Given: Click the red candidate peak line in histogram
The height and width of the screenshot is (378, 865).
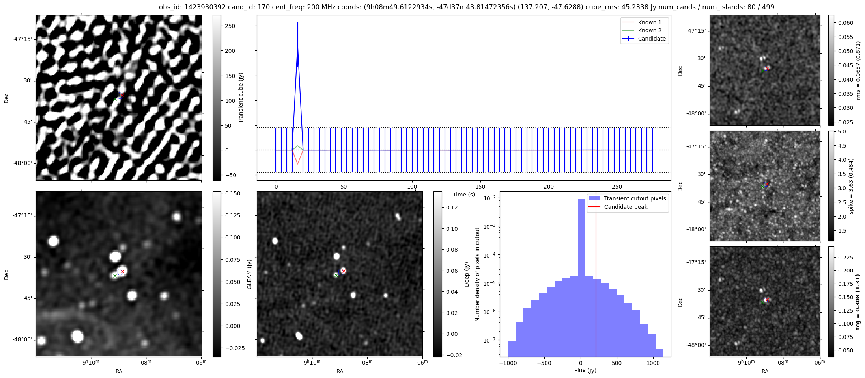Looking at the screenshot, I should 596,276.
